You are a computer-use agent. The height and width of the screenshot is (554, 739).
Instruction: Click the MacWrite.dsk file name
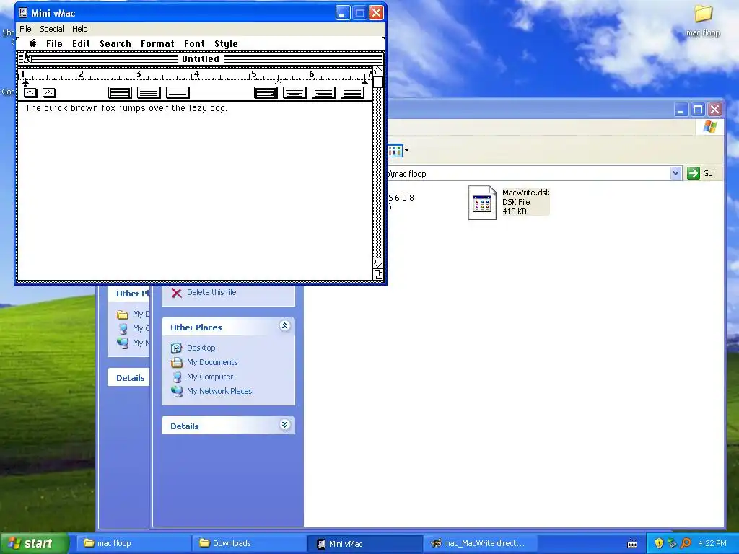pos(526,193)
